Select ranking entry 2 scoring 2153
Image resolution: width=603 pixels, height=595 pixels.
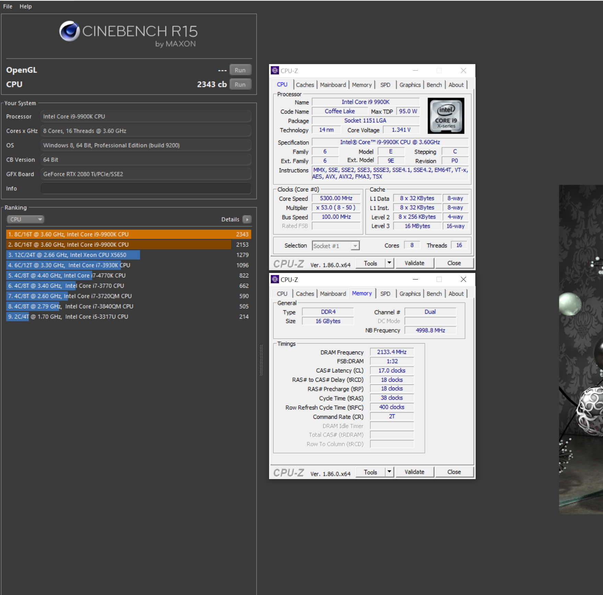coord(128,245)
